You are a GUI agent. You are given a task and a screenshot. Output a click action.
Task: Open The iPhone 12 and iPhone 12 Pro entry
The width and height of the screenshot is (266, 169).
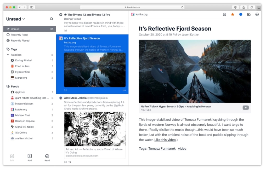click(92, 22)
